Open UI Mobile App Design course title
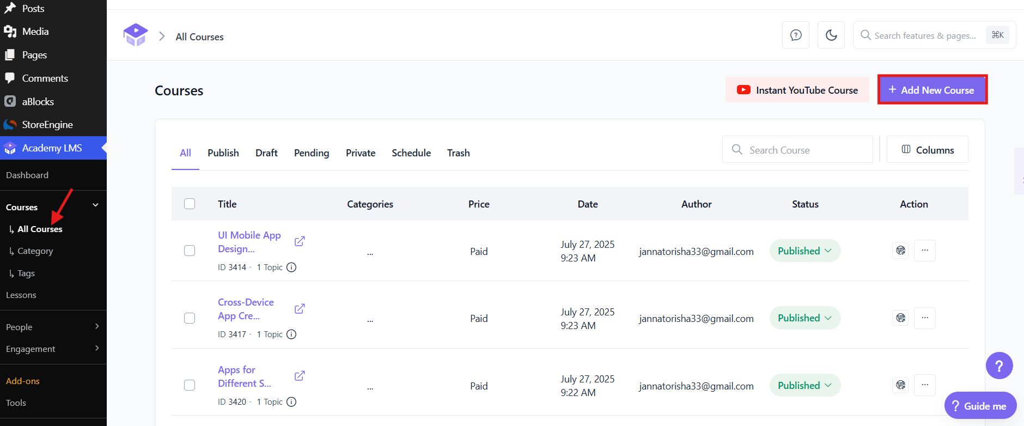The width and height of the screenshot is (1024, 426). click(x=249, y=242)
